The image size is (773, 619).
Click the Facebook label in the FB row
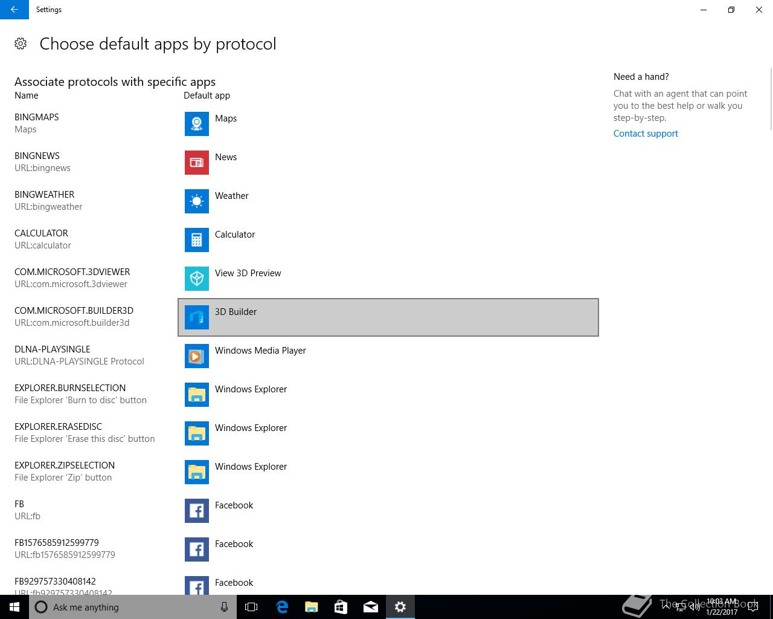pyautogui.click(x=234, y=505)
